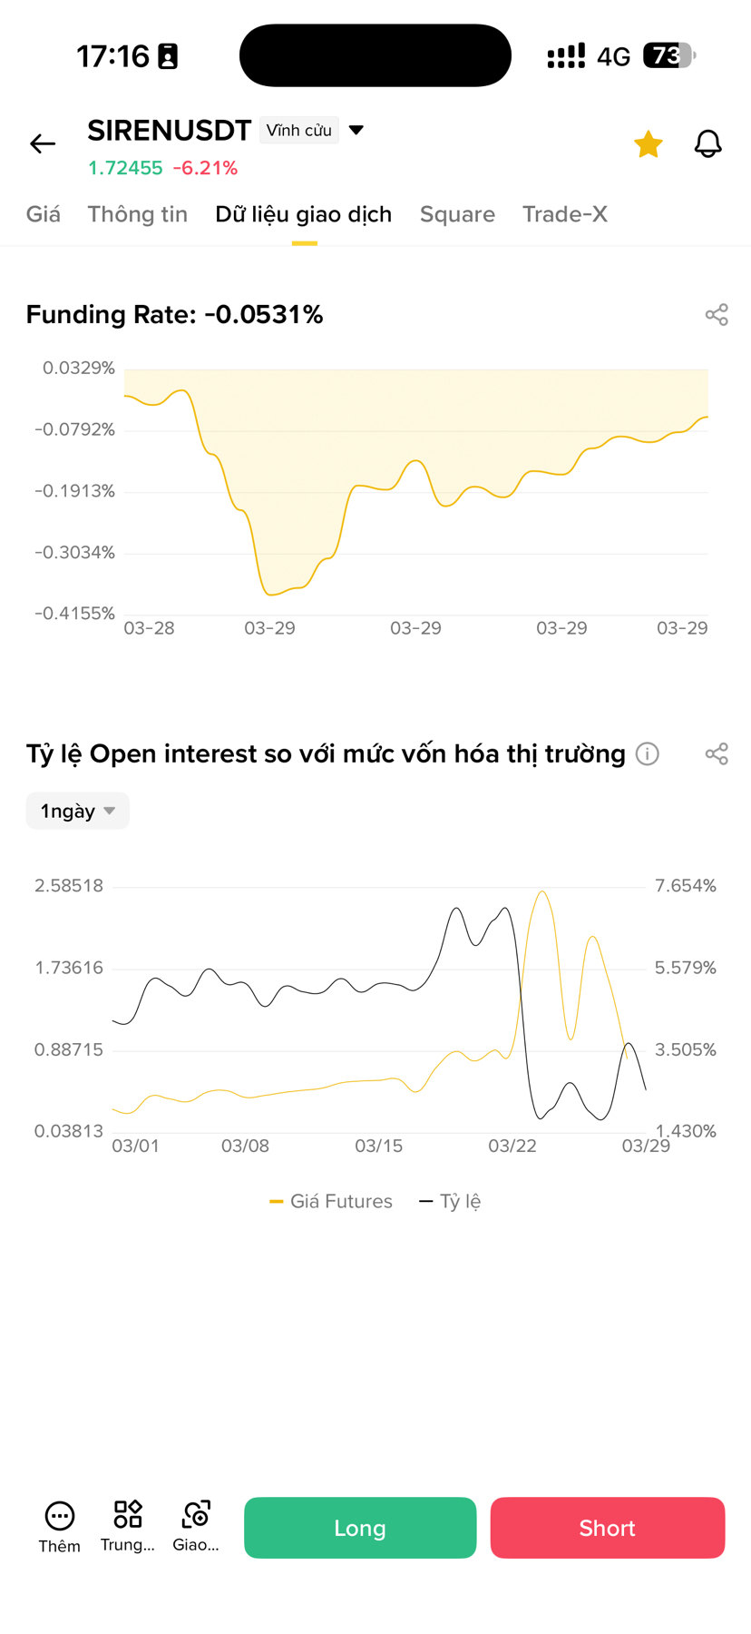This screenshot has width=751, height=1634.
Task: Switch to the Thông tin tab
Action: 137,214
